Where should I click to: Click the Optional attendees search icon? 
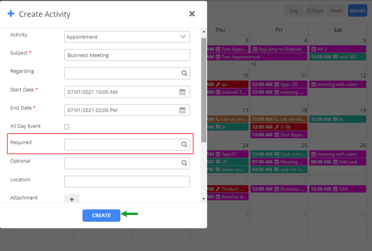184,163
